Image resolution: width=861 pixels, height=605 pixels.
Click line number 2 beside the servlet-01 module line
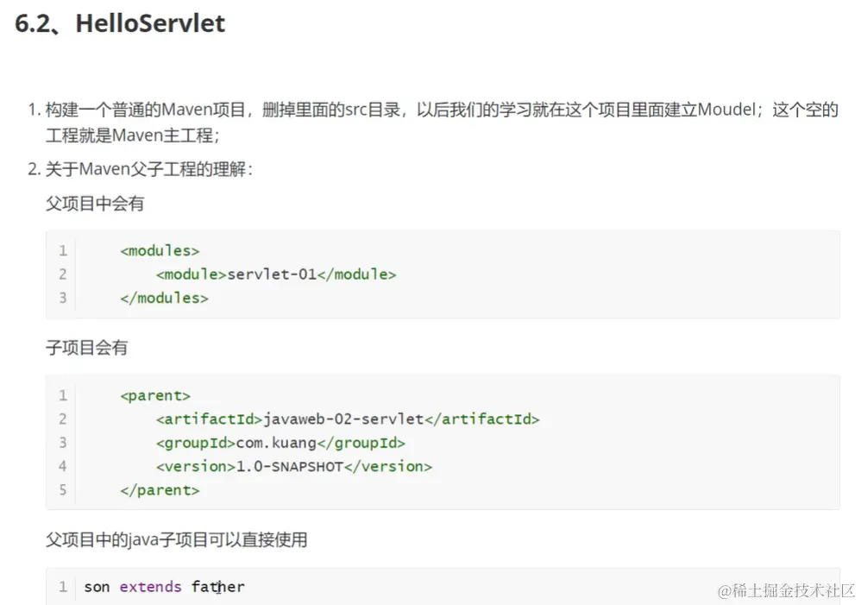[62, 274]
